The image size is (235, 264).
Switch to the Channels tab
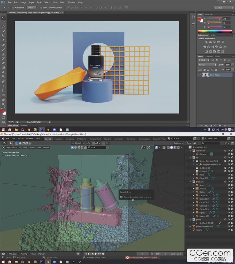coord(209,56)
